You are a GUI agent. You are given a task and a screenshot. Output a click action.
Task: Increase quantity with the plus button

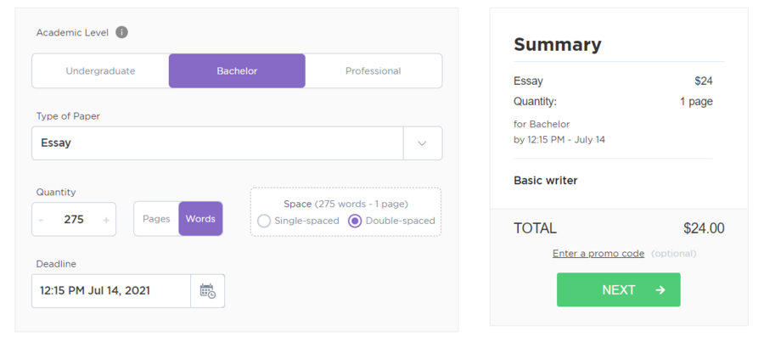coord(106,220)
